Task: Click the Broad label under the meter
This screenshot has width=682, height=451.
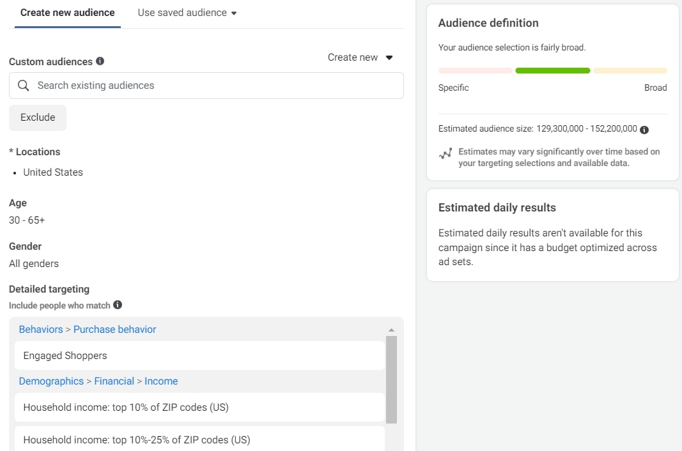Action: coord(655,88)
